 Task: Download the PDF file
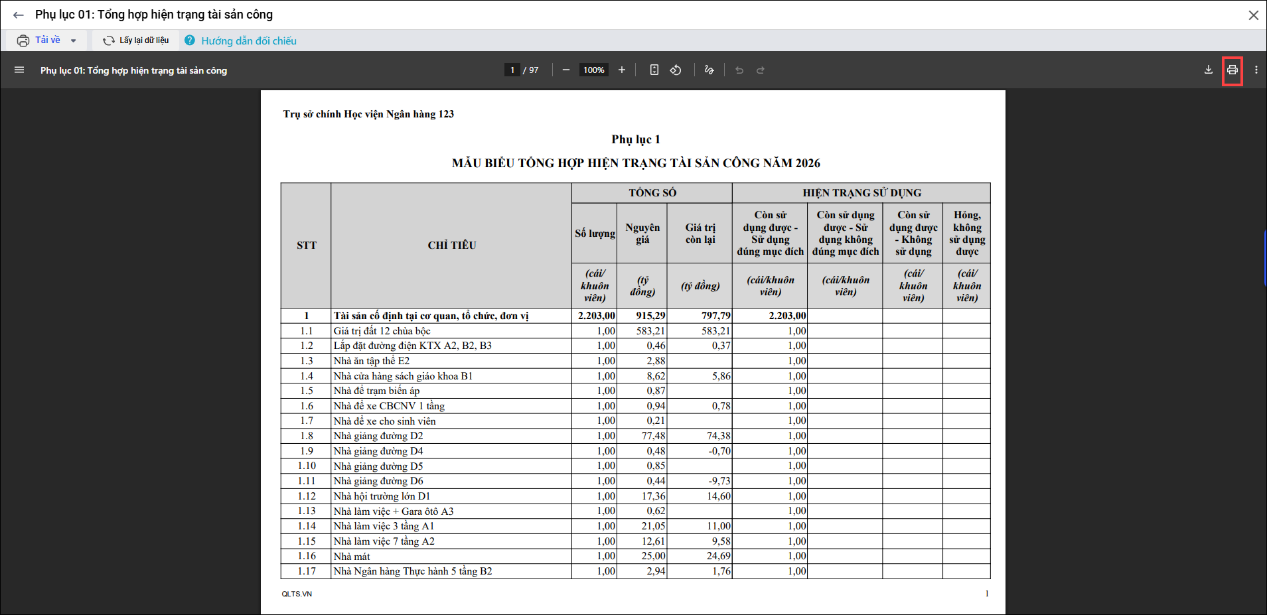coord(1209,70)
